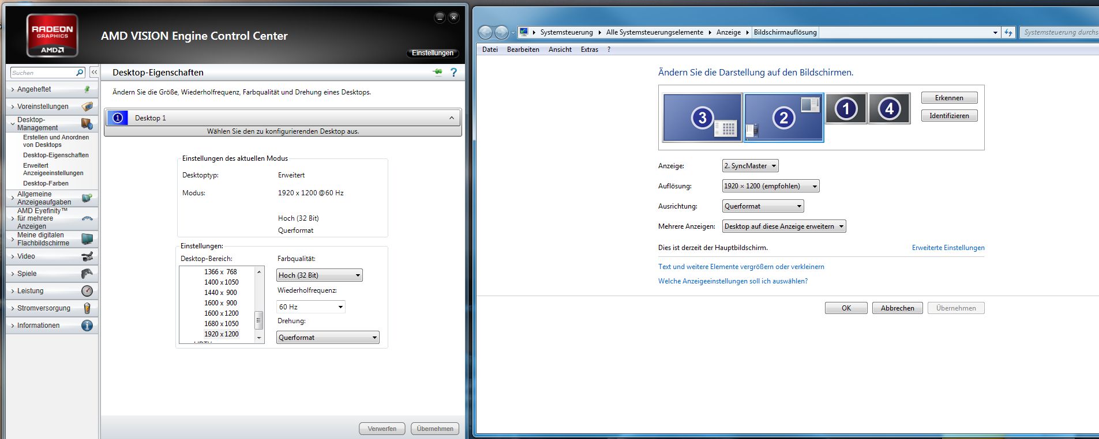Screen dimensions: 1099x439
Task: Click the Abbrechen button
Action: [x=898, y=308]
